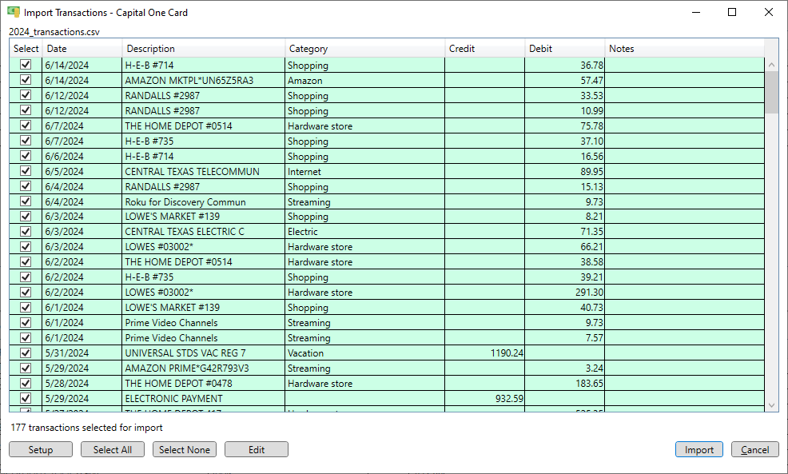Uncheck the ELECTRONIC PAYMENT row checkbox
The height and width of the screenshot is (474, 788).
point(26,398)
